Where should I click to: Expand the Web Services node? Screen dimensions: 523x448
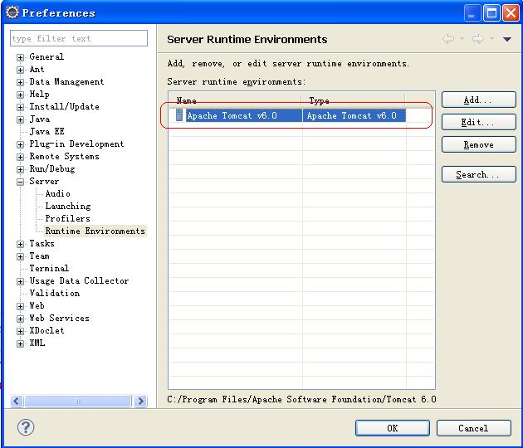[x=21, y=319]
